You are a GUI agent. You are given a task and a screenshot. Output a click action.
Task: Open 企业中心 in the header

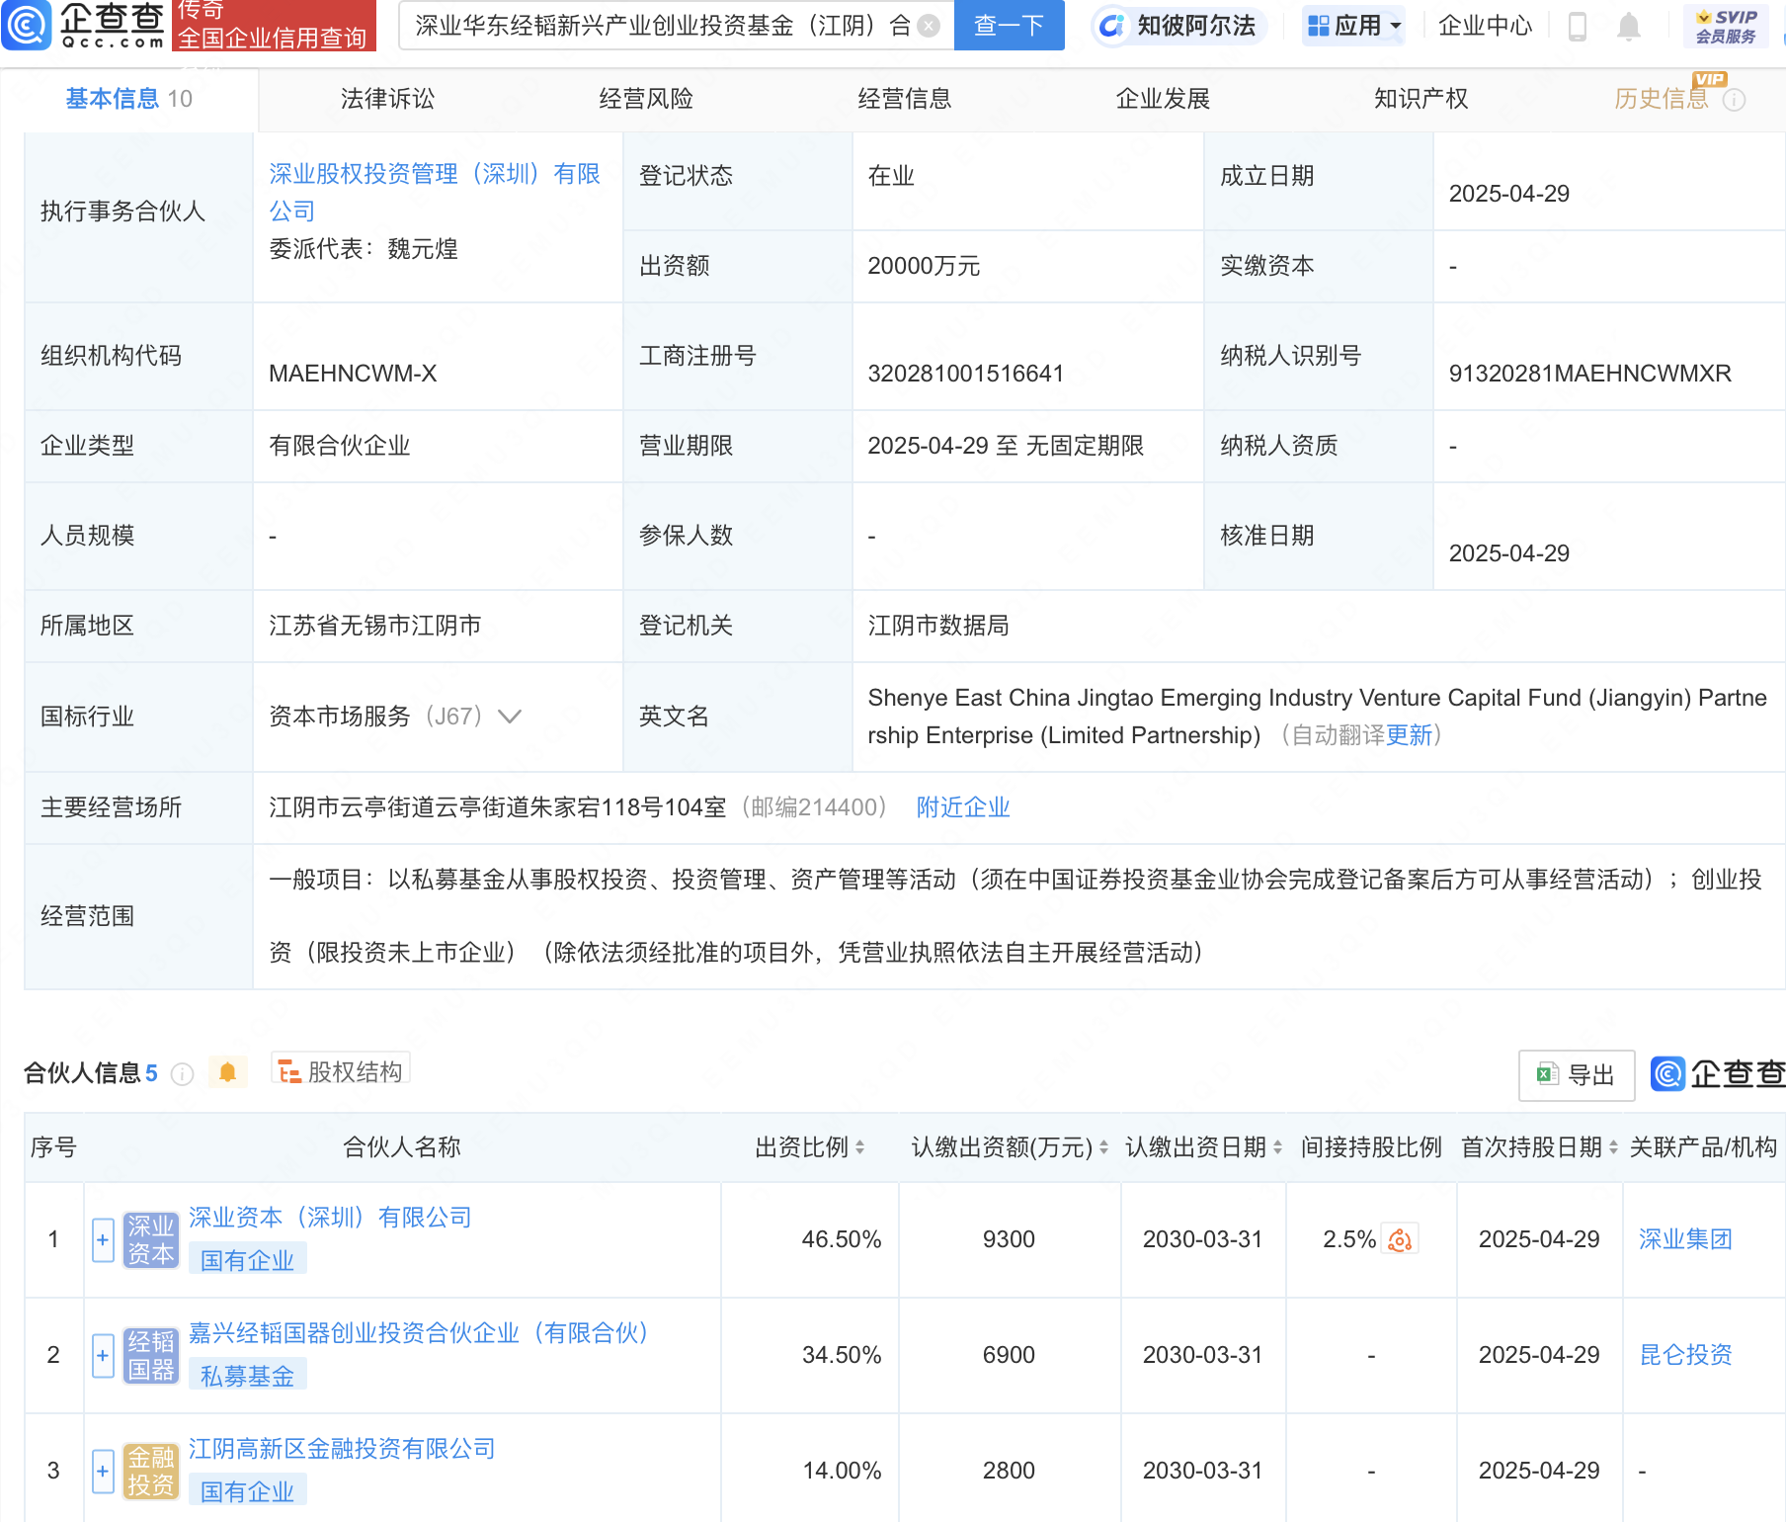(x=1485, y=26)
